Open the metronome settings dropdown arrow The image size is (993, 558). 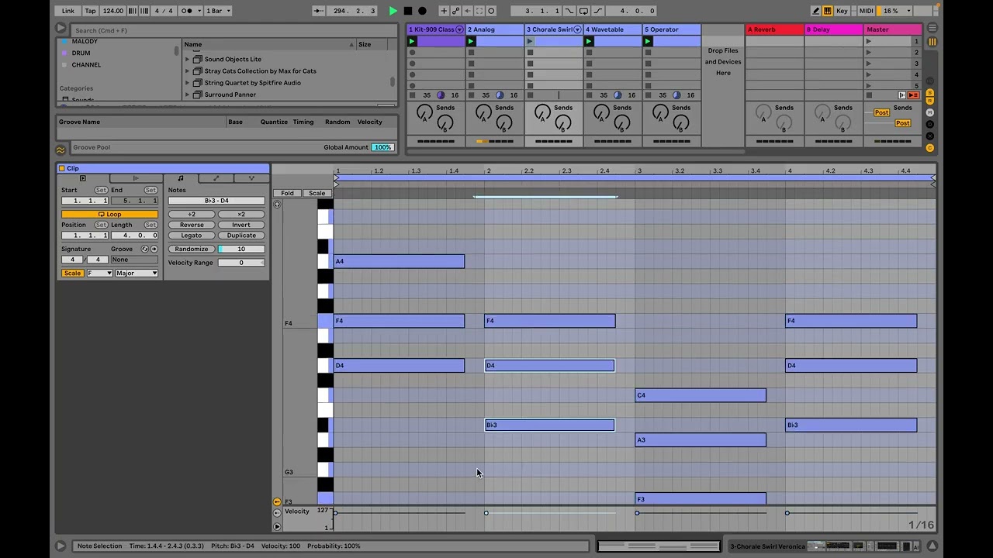point(199,11)
